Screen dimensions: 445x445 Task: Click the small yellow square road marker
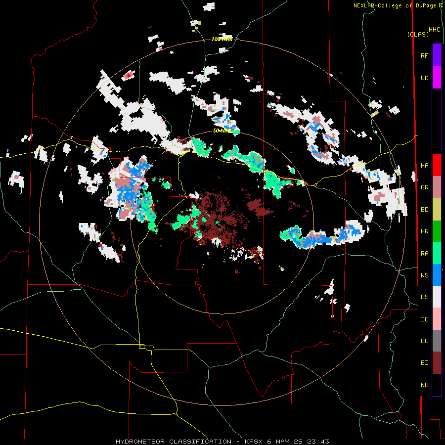click(141, 346)
